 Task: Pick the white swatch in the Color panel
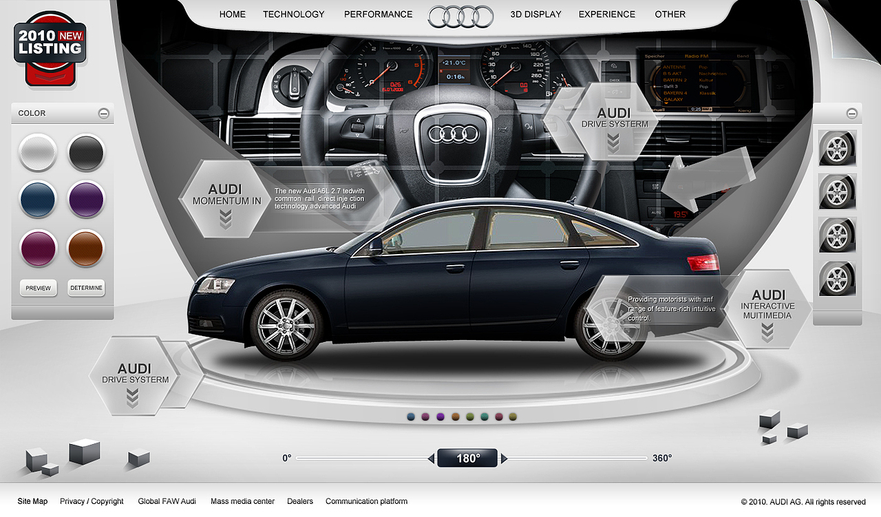38,153
